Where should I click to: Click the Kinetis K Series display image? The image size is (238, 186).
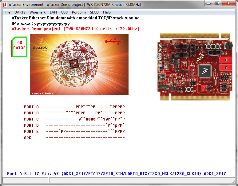pyautogui.click(x=79, y=65)
